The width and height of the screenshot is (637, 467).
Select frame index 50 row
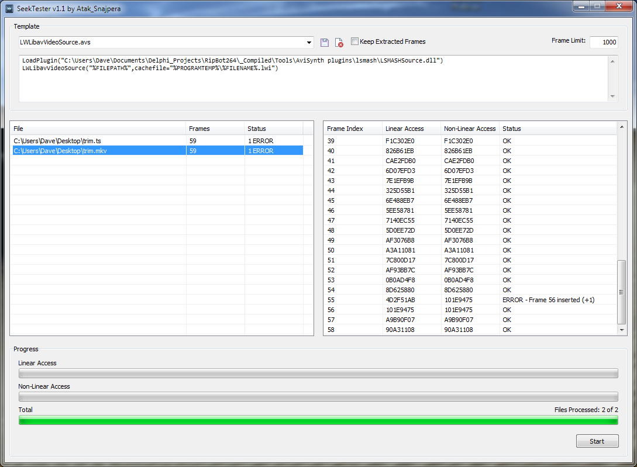pyautogui.click(x=470, y=250)
